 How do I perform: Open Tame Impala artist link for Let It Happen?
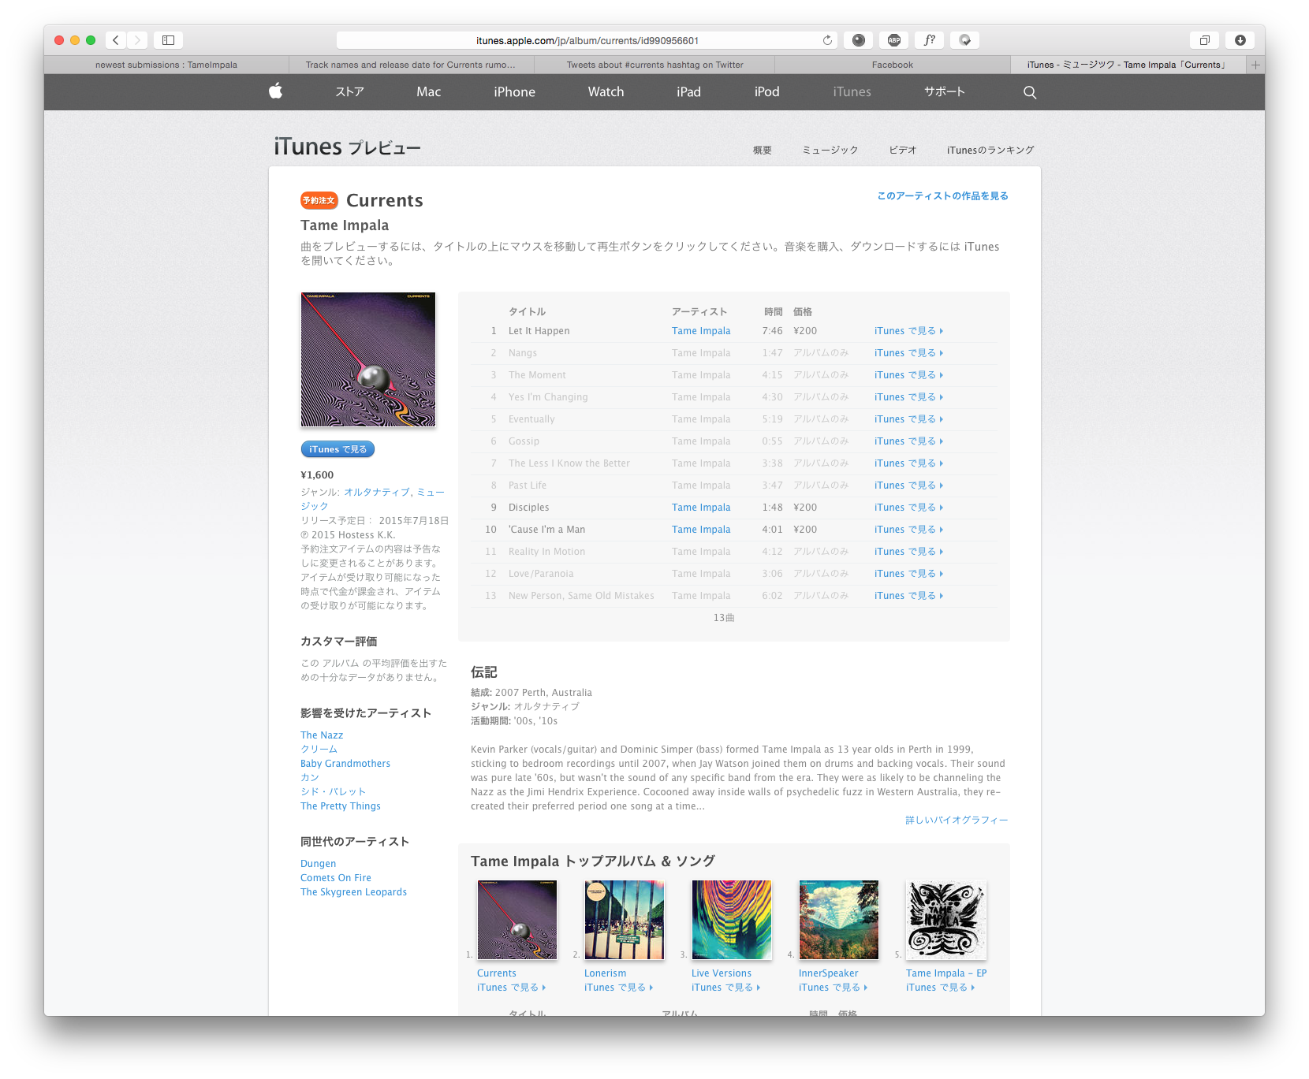click(x=701, y=331)
